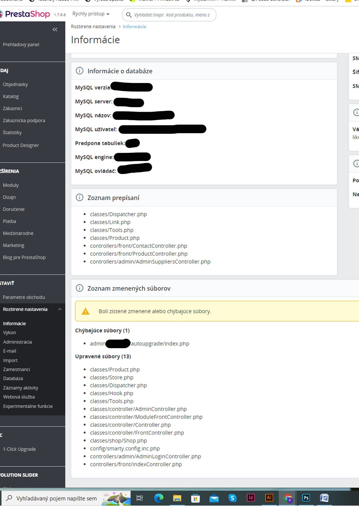The height and width of the screenshot is (508, 359).
Task: Click controllers/admin/AdminSuppliersController.php entry
Action: tap(150, 261)
